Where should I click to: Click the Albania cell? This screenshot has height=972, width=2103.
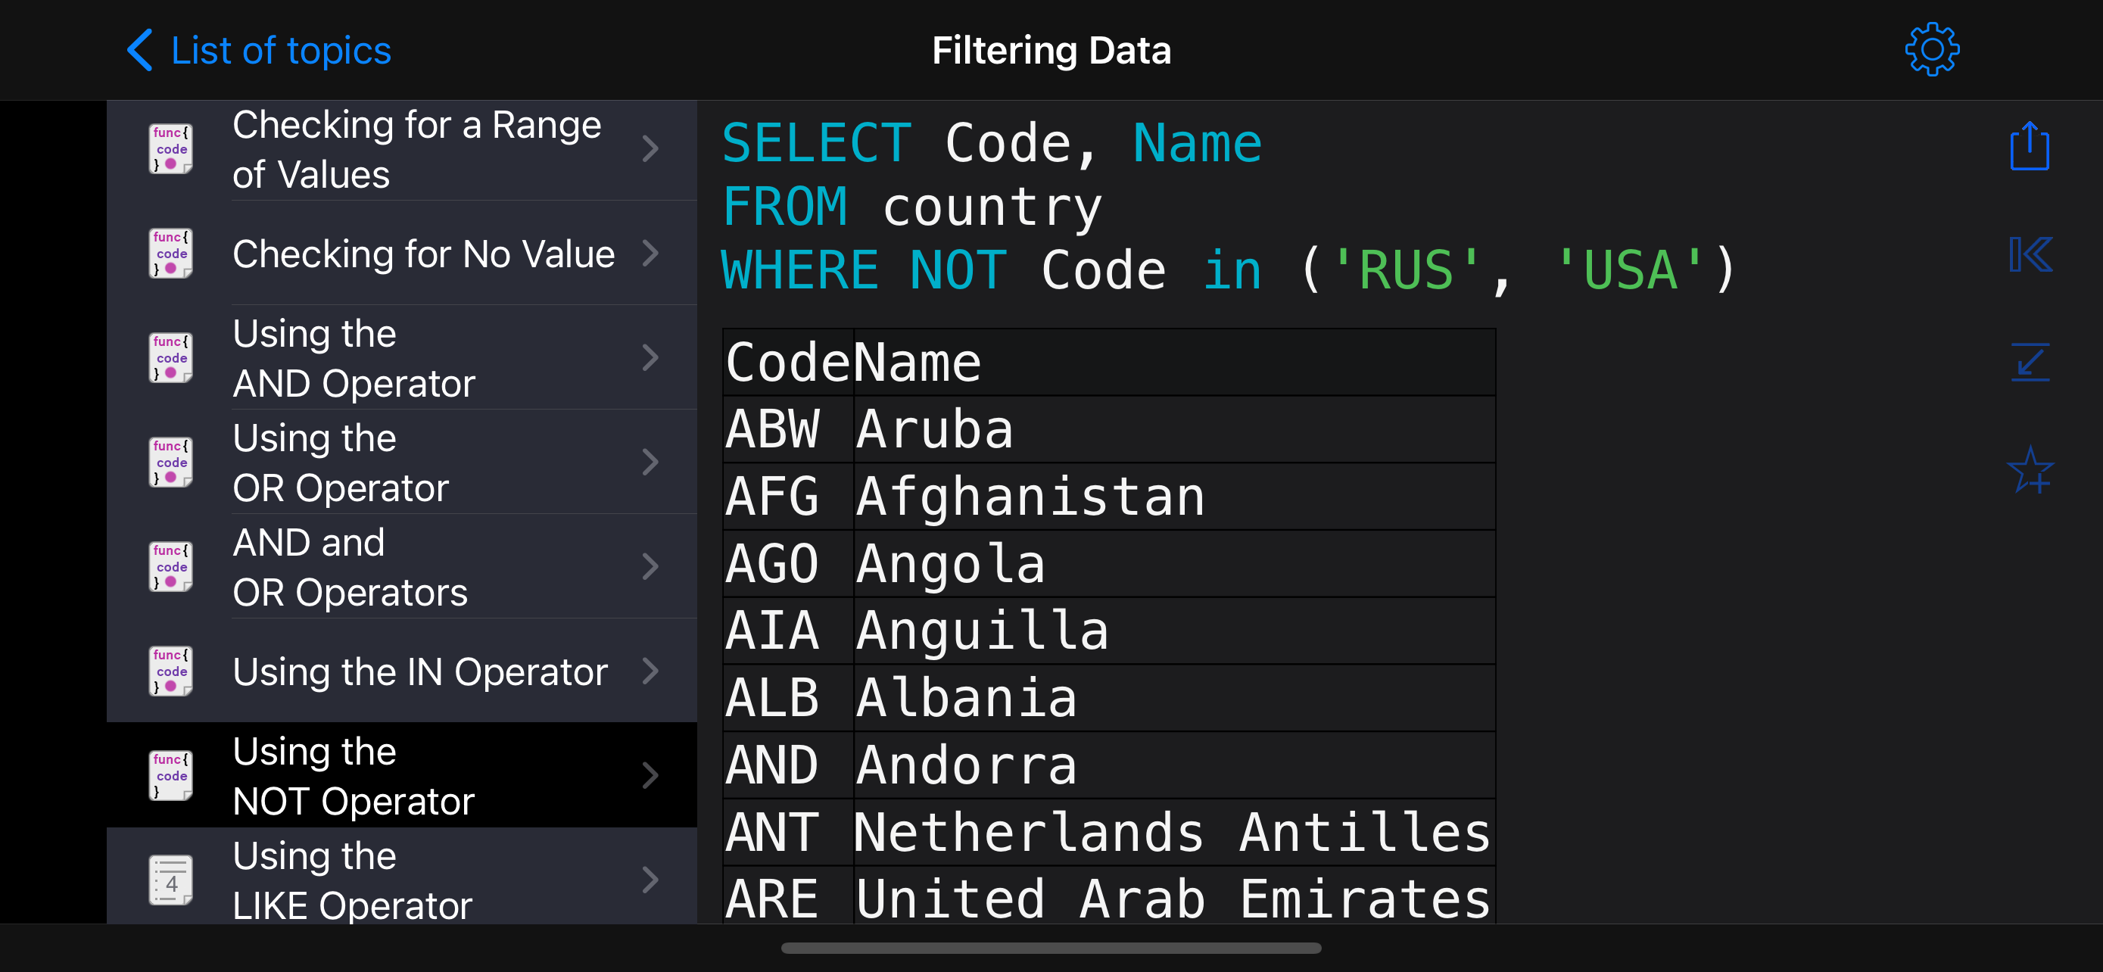point(1174,697)
